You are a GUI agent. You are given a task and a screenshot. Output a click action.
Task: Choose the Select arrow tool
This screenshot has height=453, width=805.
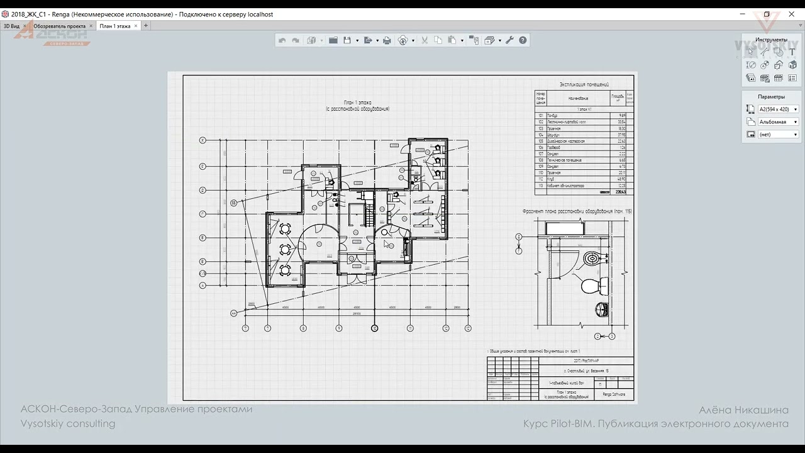click(x=751, y=52)
